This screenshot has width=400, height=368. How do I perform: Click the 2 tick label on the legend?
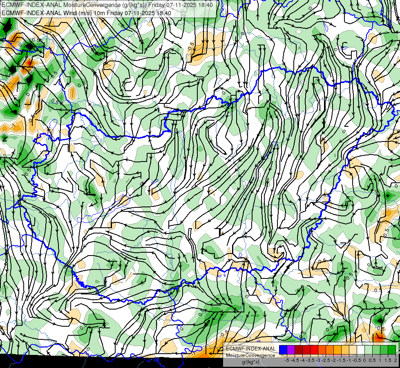click(396, 360)
